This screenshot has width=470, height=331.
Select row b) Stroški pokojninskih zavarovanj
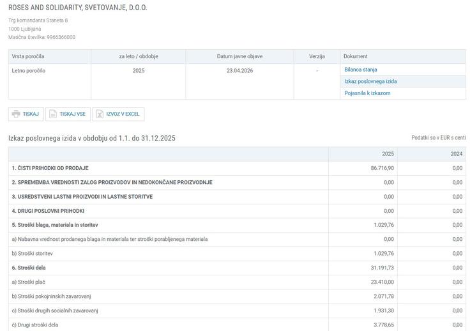pos(237,296)
